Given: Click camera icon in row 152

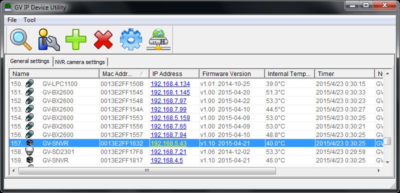Looking at the screenshot, I should point(29,100).
